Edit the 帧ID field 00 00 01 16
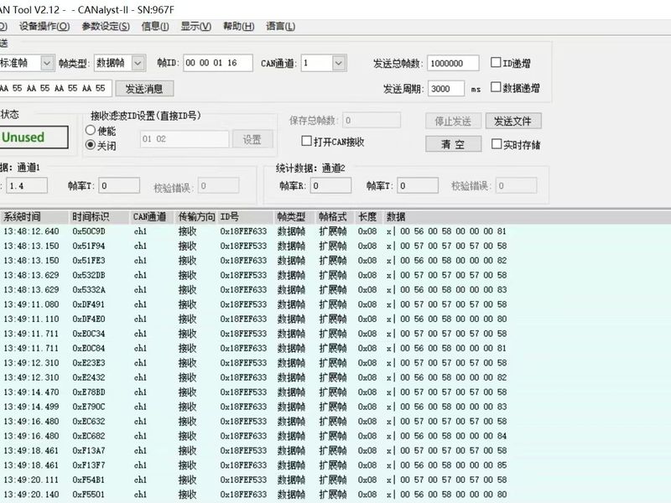671x503 pixels. 218,63
